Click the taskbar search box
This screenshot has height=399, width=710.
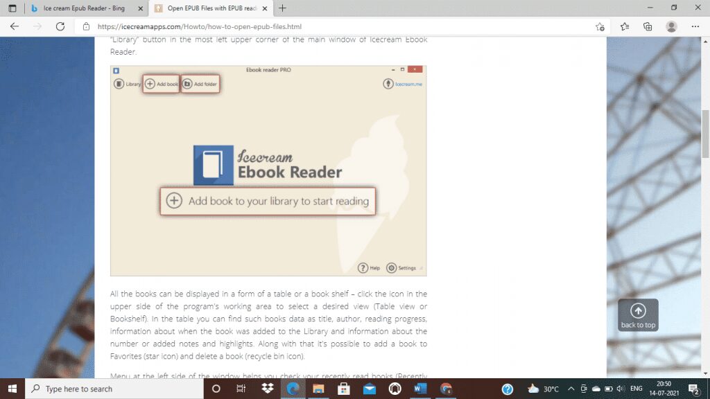coord(114,389)
